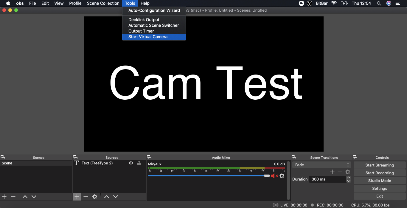The width and height of the screenshot is (407, 208).
Task: Click the Duration 300 ms field
Action: pyautogui.click(x=327, y=179)
